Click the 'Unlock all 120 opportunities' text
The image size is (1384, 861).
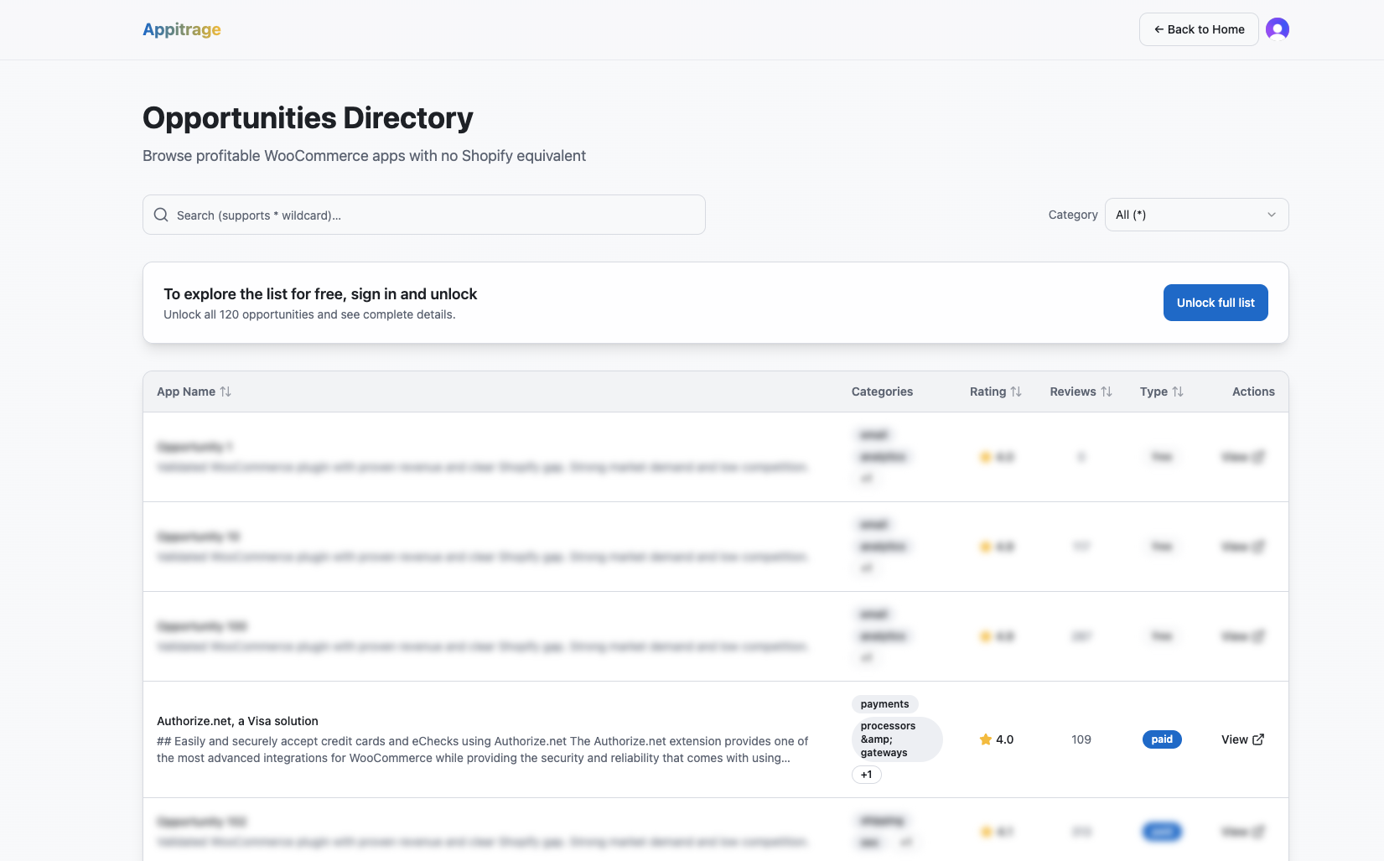coord(309,314)
